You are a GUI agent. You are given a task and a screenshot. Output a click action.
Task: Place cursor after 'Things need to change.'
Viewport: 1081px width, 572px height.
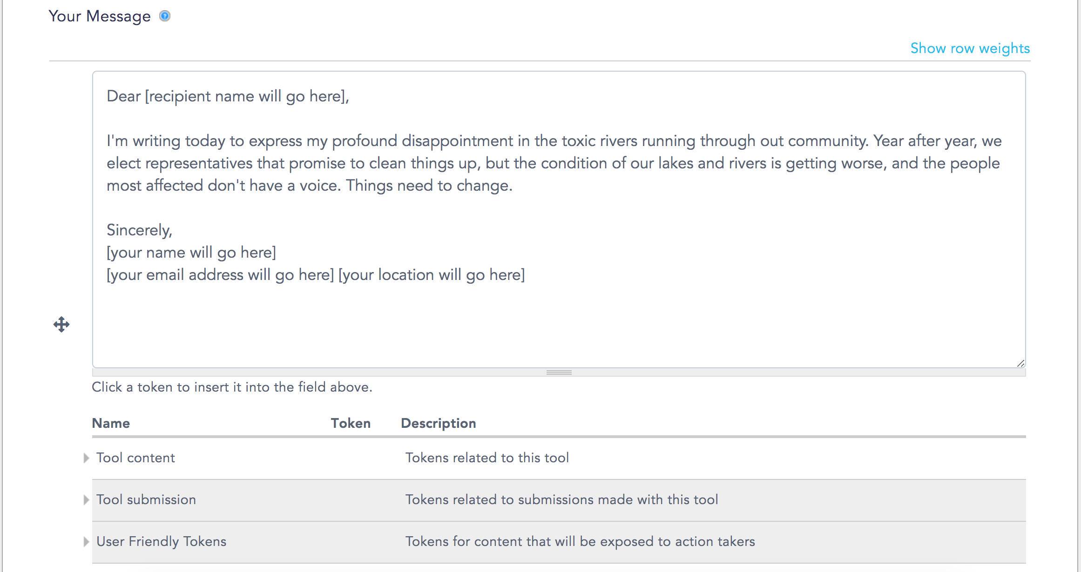pyautogui.click(x=514, y=186)
